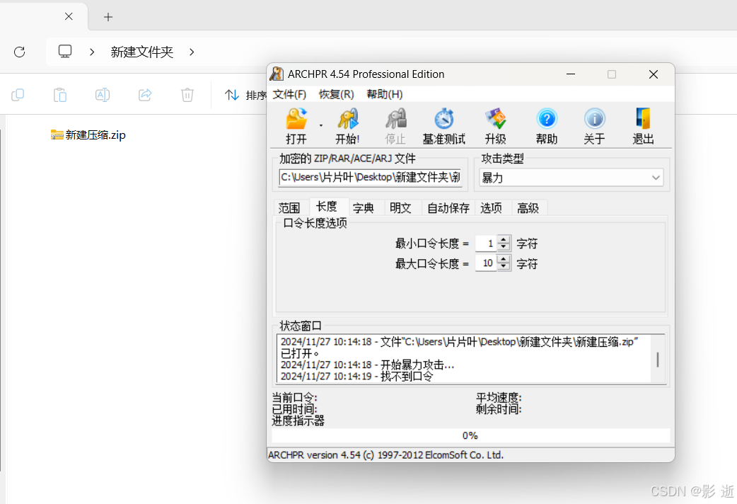Image resolution: width=737 pixels, height=504 pixels.
Task: Expand the chevron after 新建文件夹 breadcrumb
Action: (x=192, y=52)
